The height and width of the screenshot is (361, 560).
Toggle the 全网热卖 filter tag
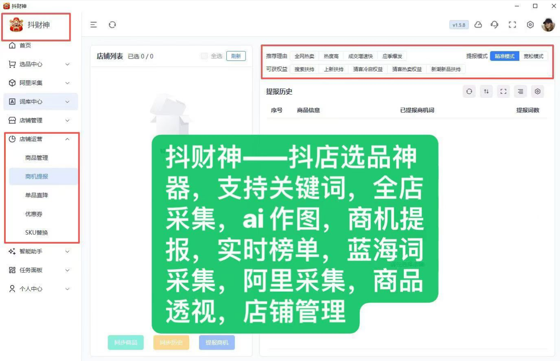[x=304, y=56]
